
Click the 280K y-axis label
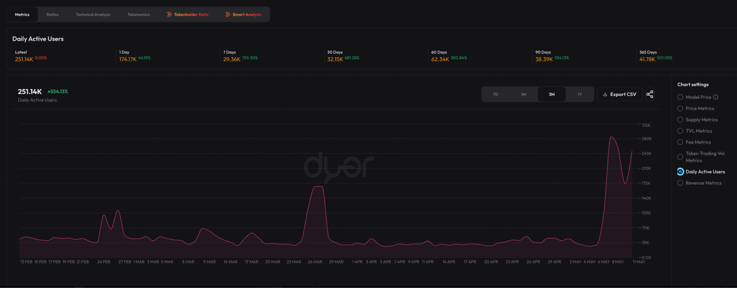coord(647,139)
